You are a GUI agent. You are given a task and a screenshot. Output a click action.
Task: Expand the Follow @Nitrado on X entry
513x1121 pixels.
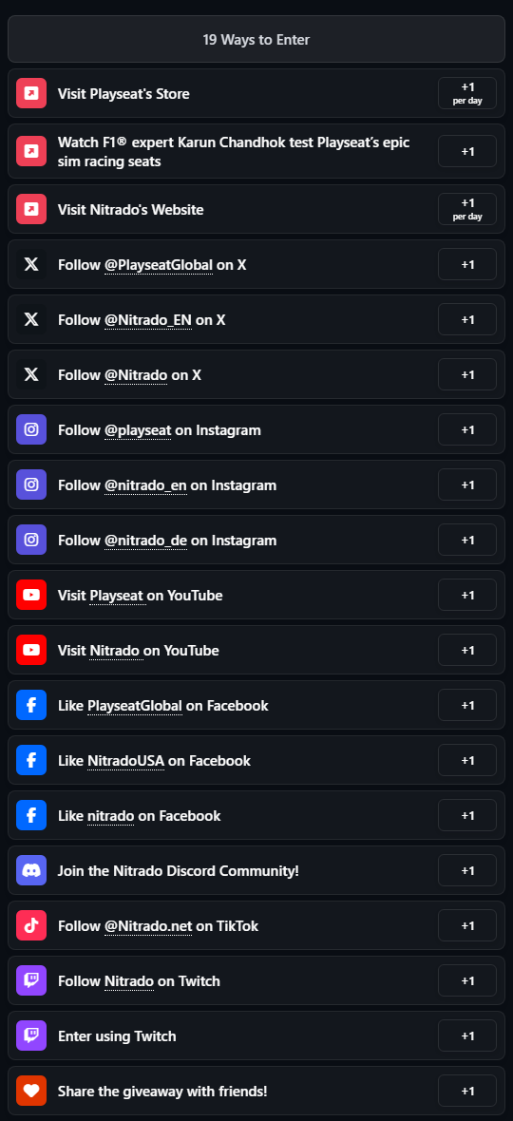point(256,374)
